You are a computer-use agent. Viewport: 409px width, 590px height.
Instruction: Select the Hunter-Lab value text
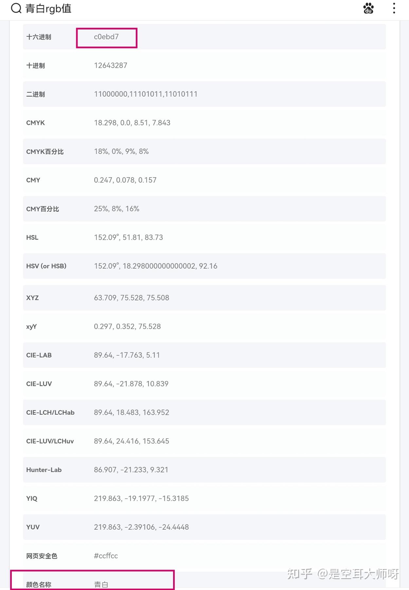(131, 470)
